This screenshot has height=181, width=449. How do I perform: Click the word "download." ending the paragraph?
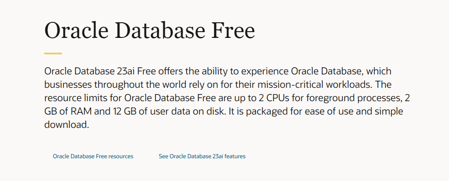pyautogui.click(x=67, y=125)
